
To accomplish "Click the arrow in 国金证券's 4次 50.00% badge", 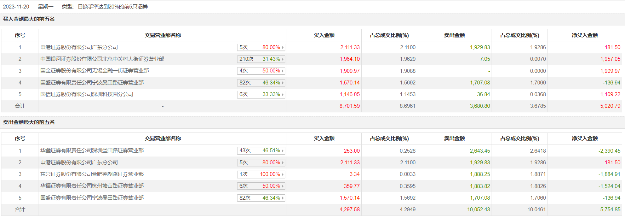I will click(283, 71).
